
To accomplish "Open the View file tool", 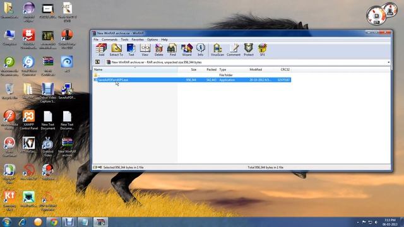I will tap(145, 50).
